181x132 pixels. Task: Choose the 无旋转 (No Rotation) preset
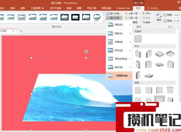(138, 39)
